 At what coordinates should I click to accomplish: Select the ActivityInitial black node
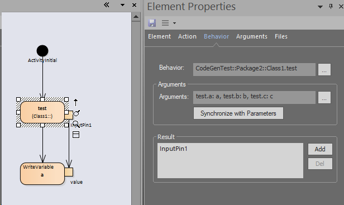click(42, 51)
